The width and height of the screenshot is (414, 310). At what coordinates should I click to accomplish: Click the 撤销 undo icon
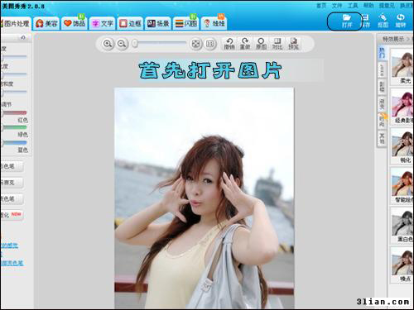[229, 44]
